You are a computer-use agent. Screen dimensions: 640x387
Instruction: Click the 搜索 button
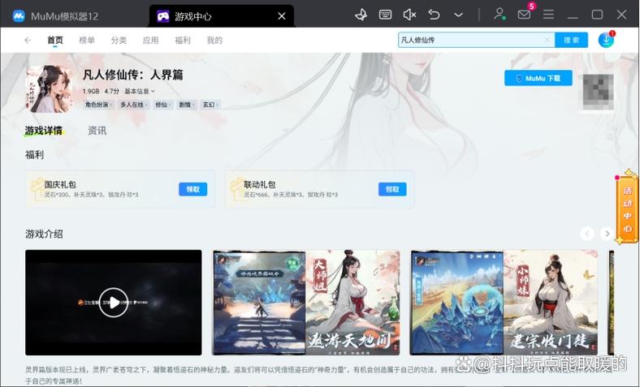(x=572, y=40)
